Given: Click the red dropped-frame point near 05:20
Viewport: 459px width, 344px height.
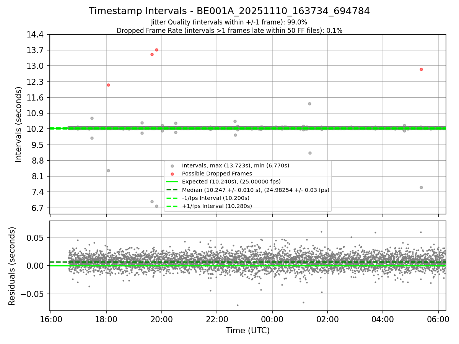Looking at the screenshot, I should [421, 69].
